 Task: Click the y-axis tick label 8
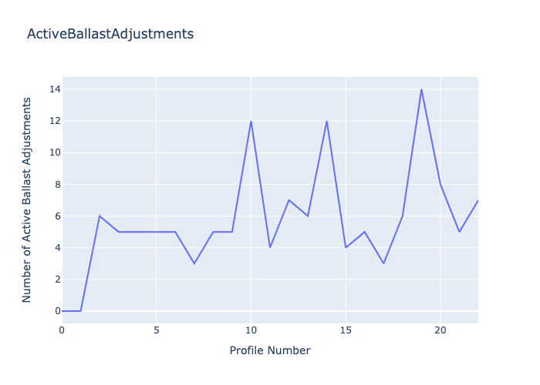pos(54,184)
